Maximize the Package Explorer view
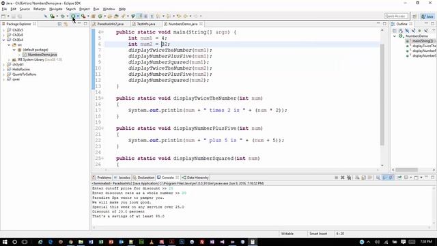 (x=85, y=24)
